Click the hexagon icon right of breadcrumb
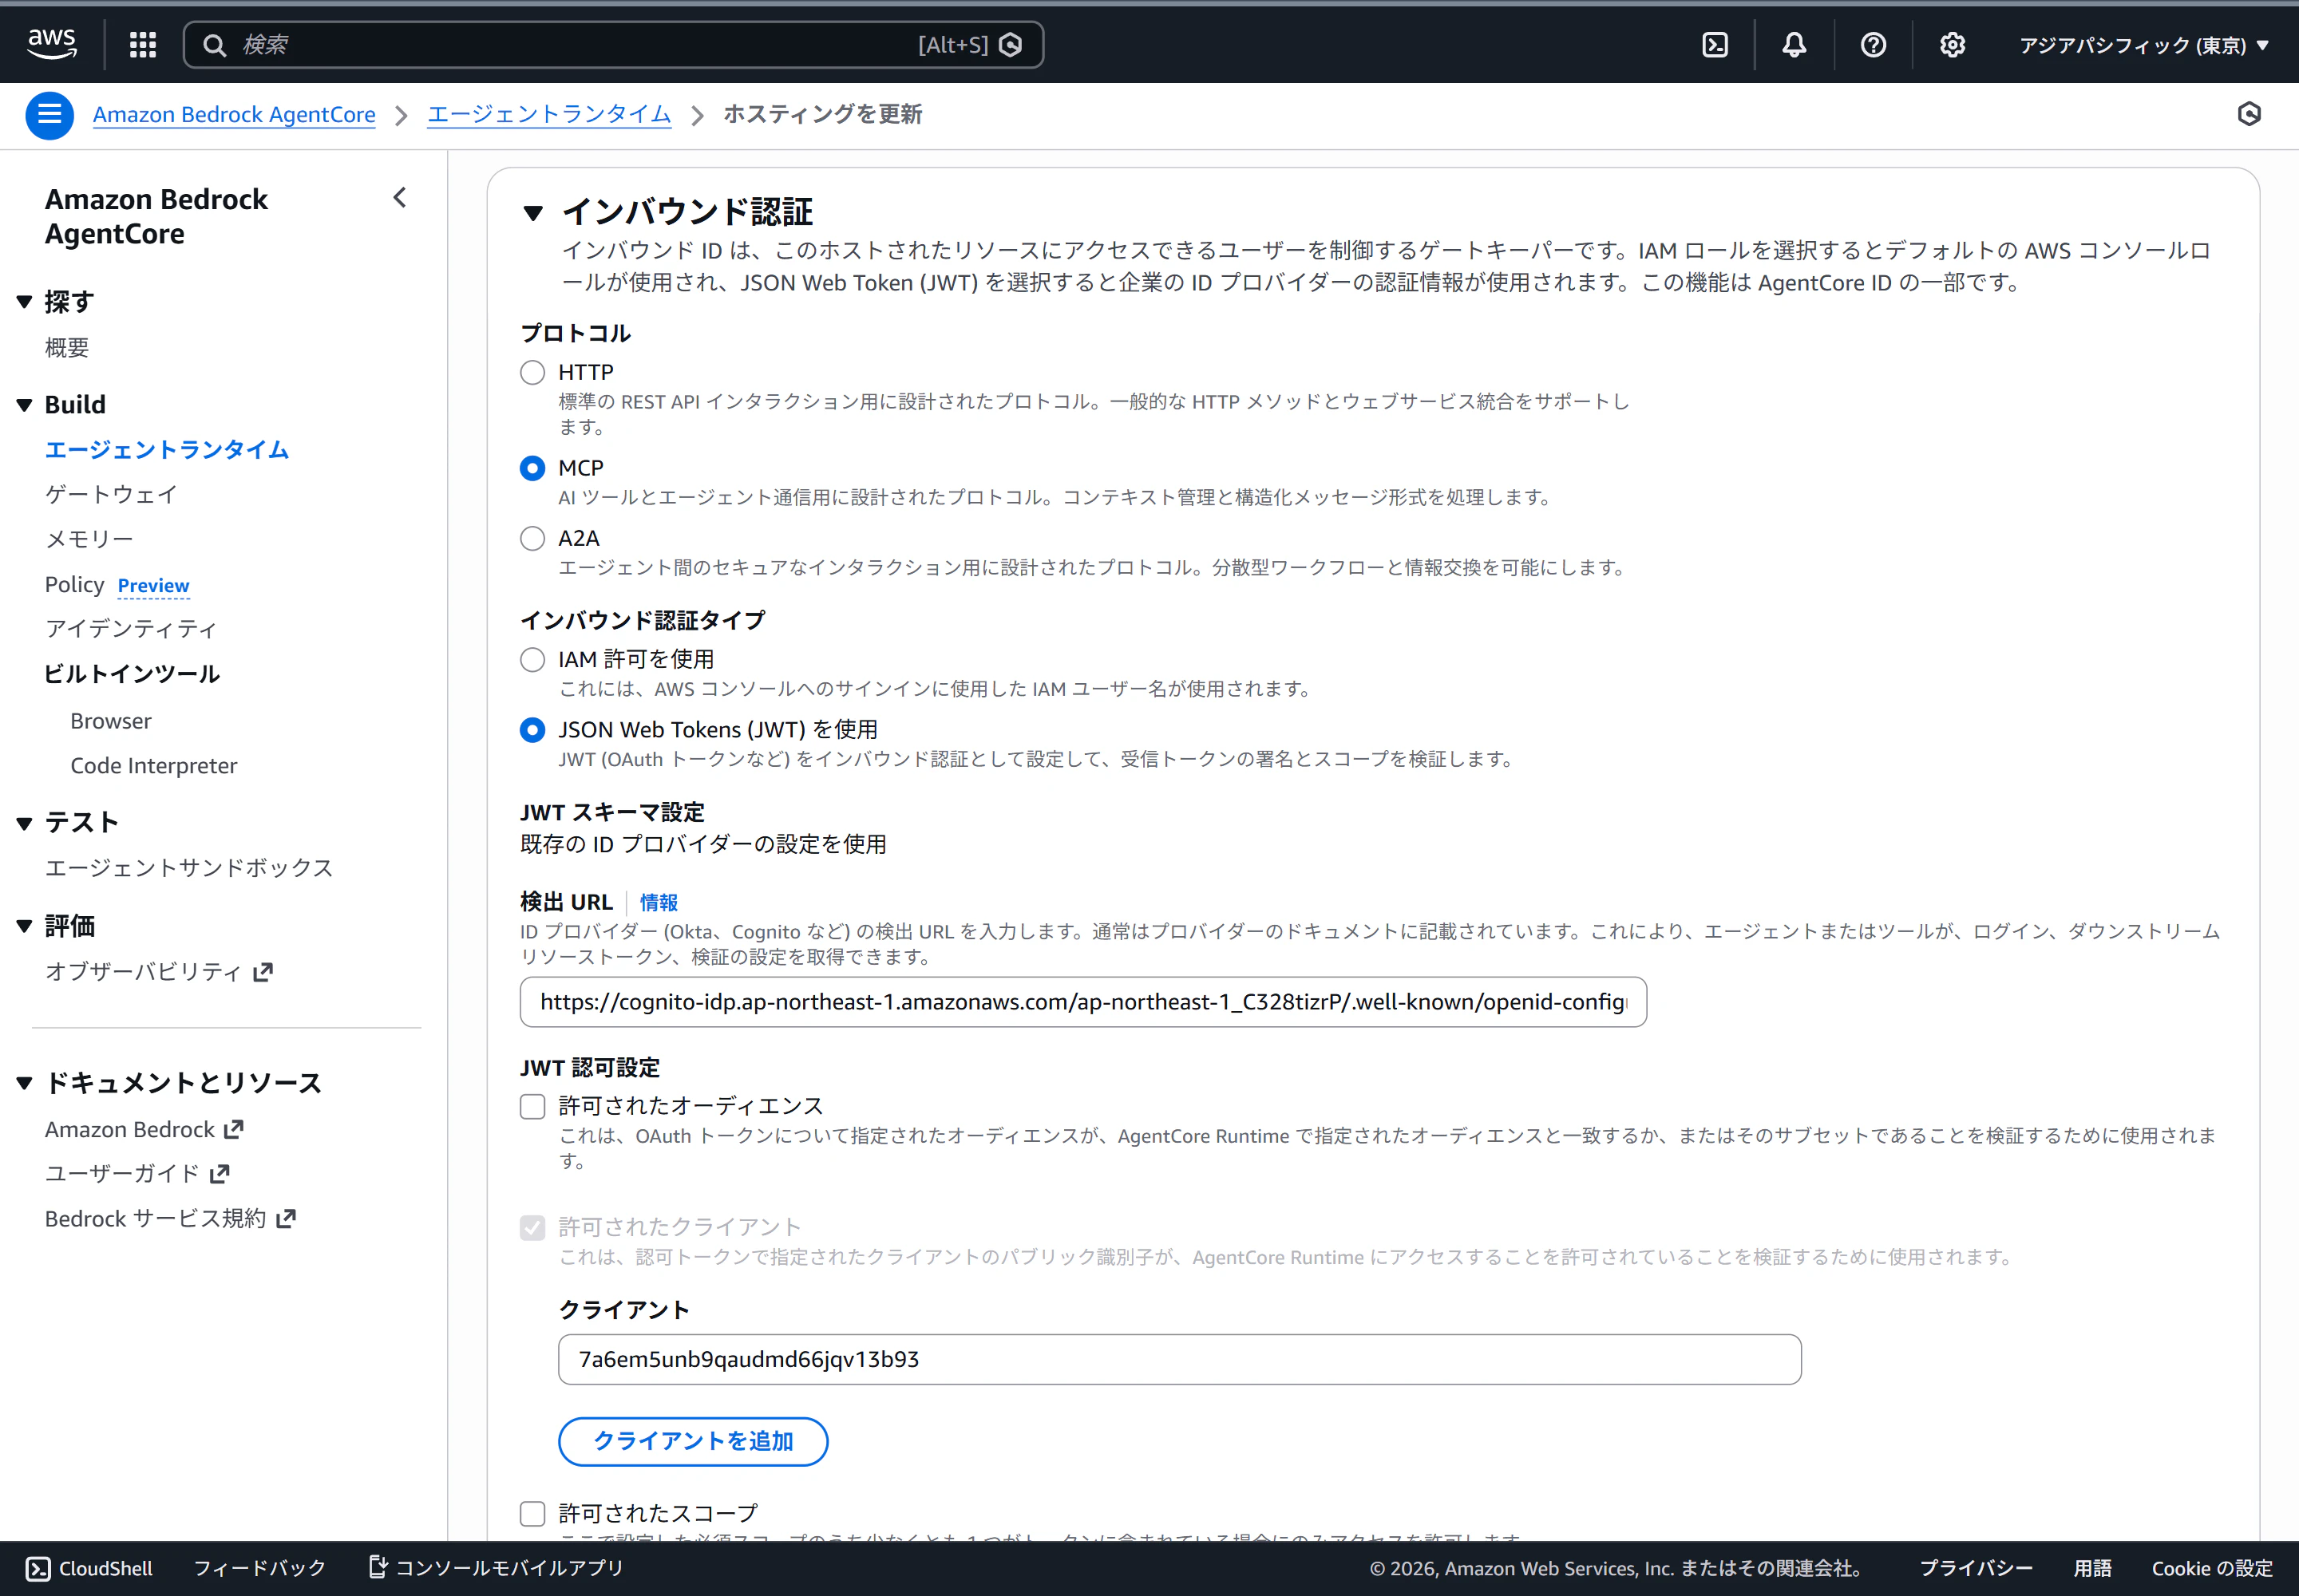 (2249, 114)
